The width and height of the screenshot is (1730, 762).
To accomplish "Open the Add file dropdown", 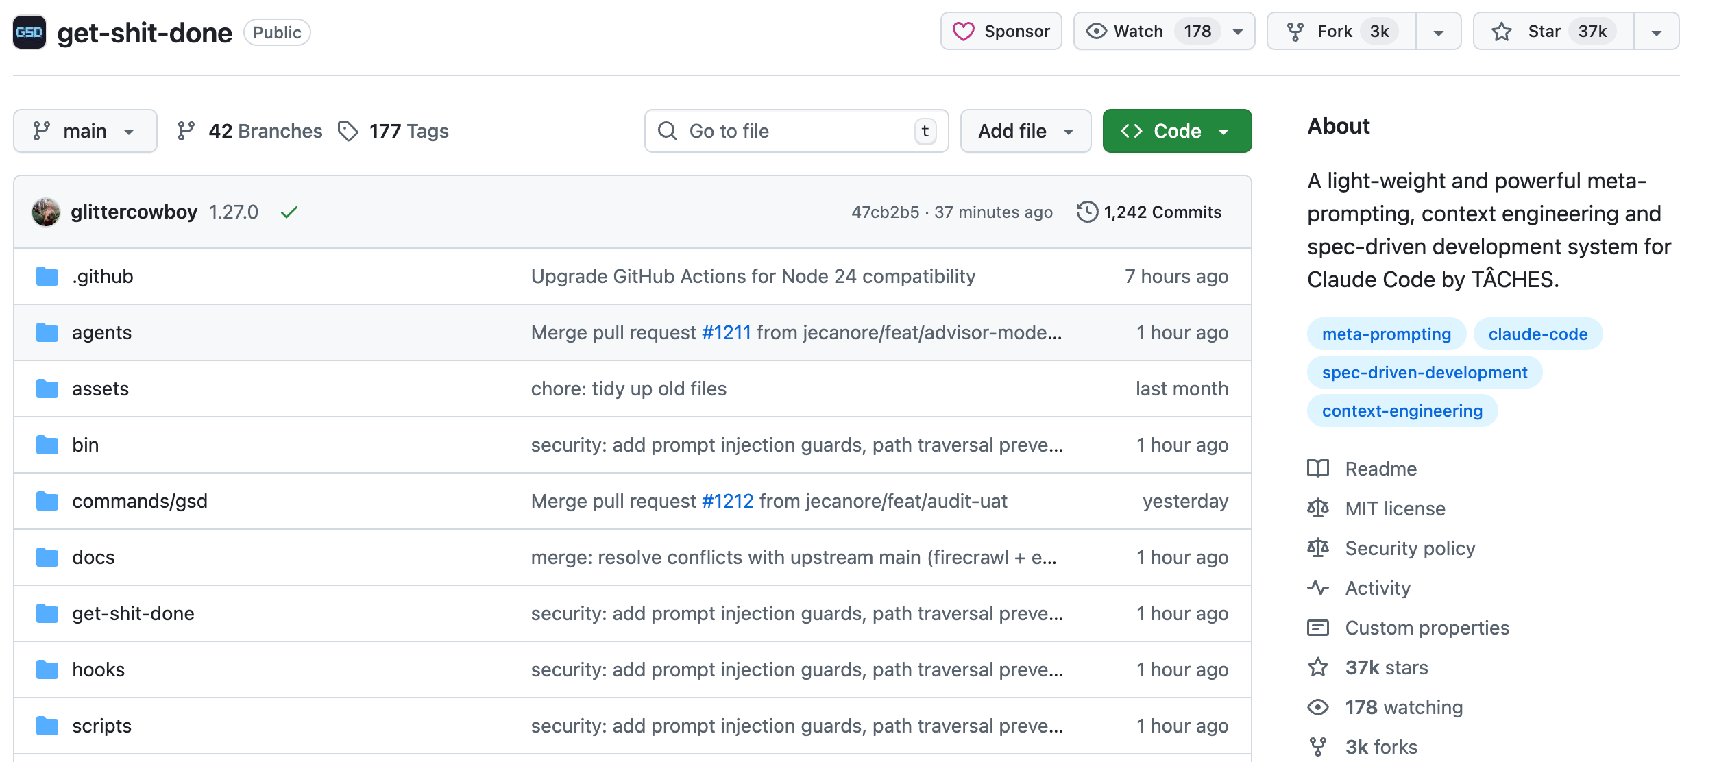I will click(1025, 131).
